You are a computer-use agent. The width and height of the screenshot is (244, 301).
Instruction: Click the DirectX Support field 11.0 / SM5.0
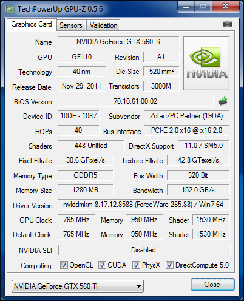pos(204,146)
